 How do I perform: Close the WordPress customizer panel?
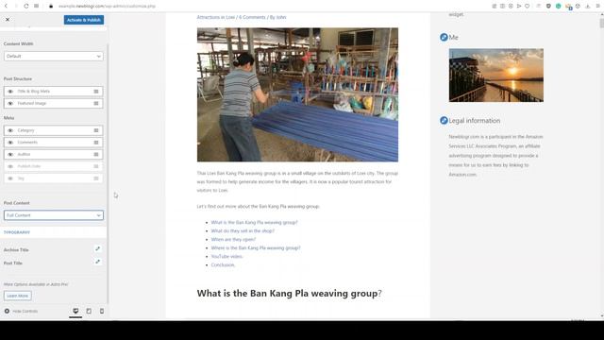click(8, 19)
